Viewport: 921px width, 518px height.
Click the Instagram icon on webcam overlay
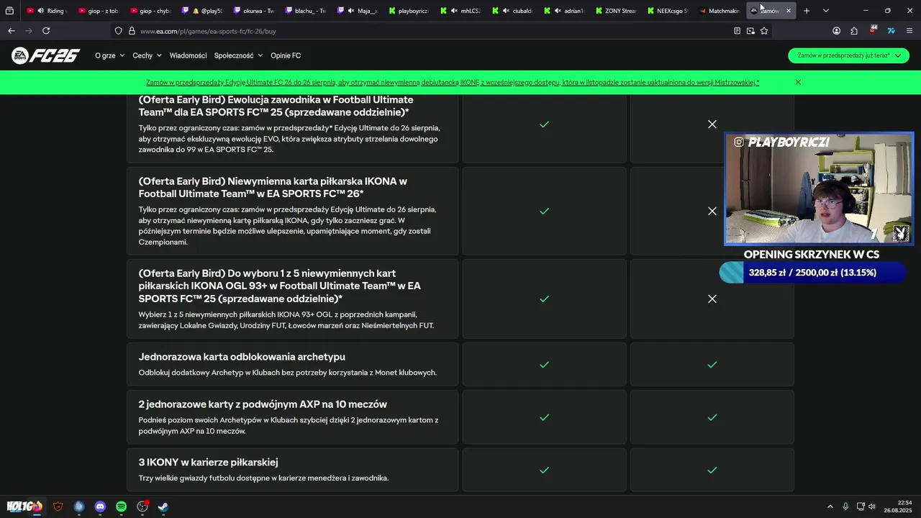739,142
